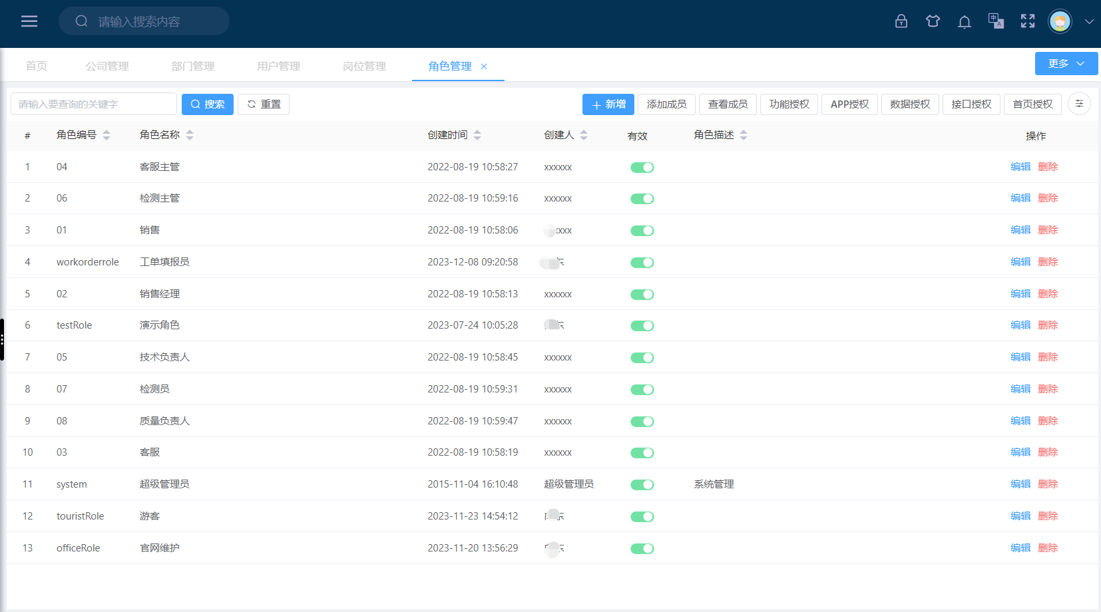The height and width of the screenshot is (612, 1101).
Task: Switch to 岗位管理 tab
Action: pos(365,66)
